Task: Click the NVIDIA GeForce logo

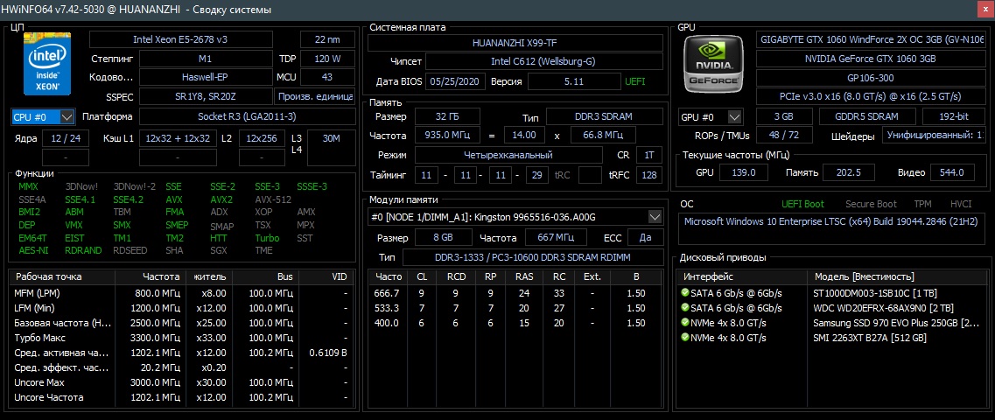Action: tap(714, 64)
